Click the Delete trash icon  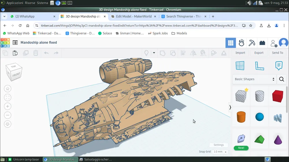click(x=36, y=53)
